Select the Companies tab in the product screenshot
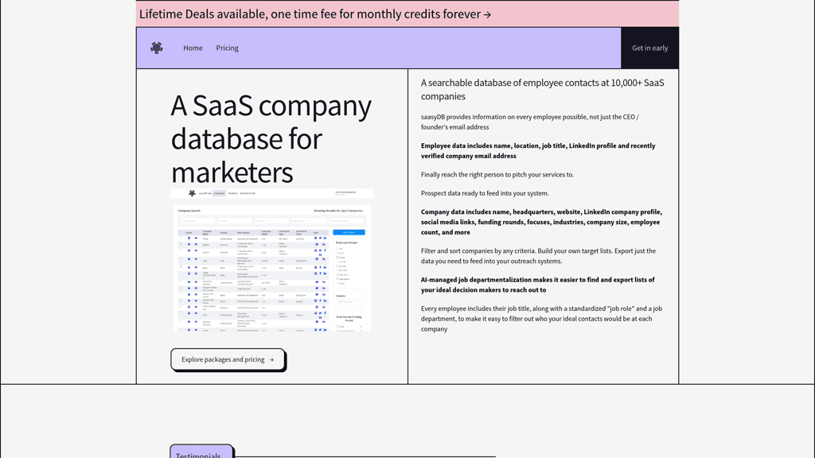 (220, 193)
